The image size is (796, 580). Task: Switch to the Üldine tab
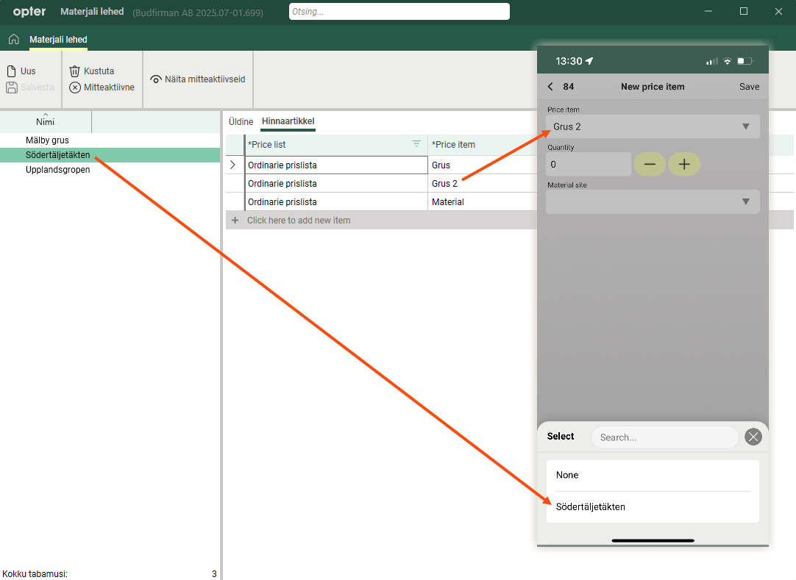[x=241, y=121]
